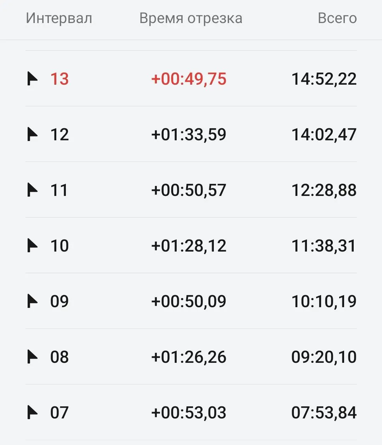Tap the flag icon for lap 12

[x=32, y=134]
